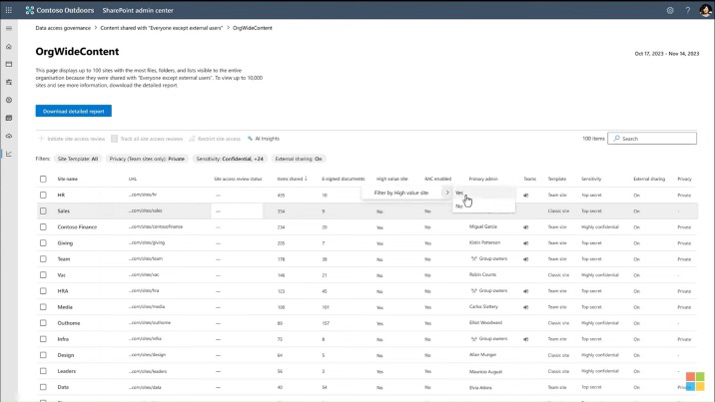The image size is (715, 402).
Task: Select the Contoso Finance site checkbox
Action: click(43, 226)
